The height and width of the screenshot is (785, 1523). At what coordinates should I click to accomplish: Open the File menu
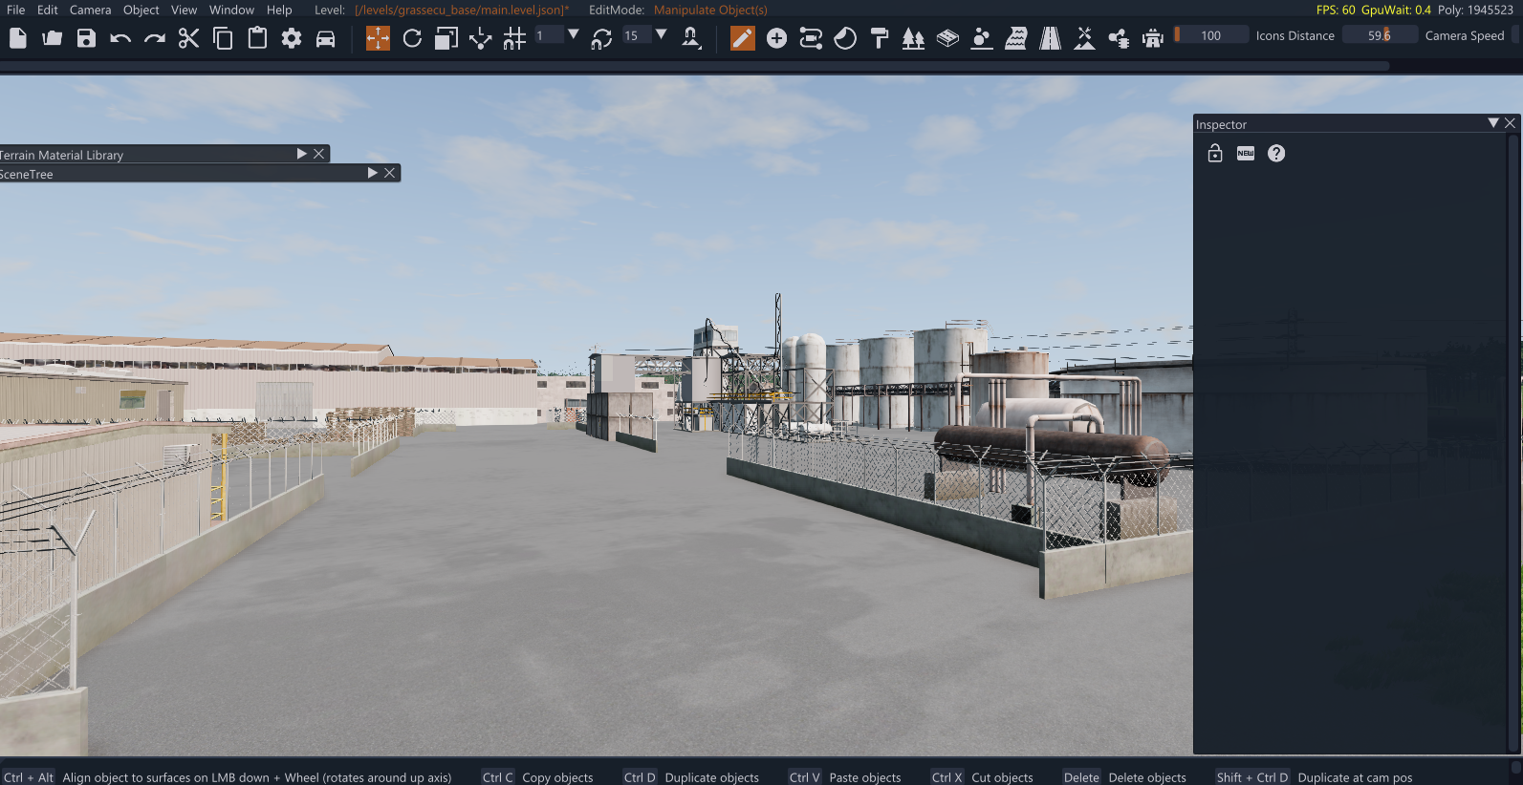(x=16, y=10)
